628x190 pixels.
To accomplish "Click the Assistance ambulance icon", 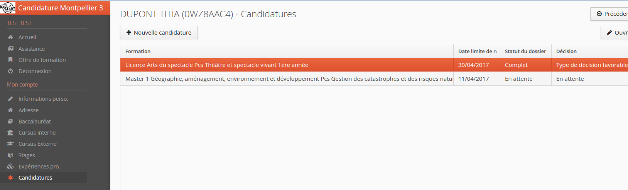I will [10, 49].
